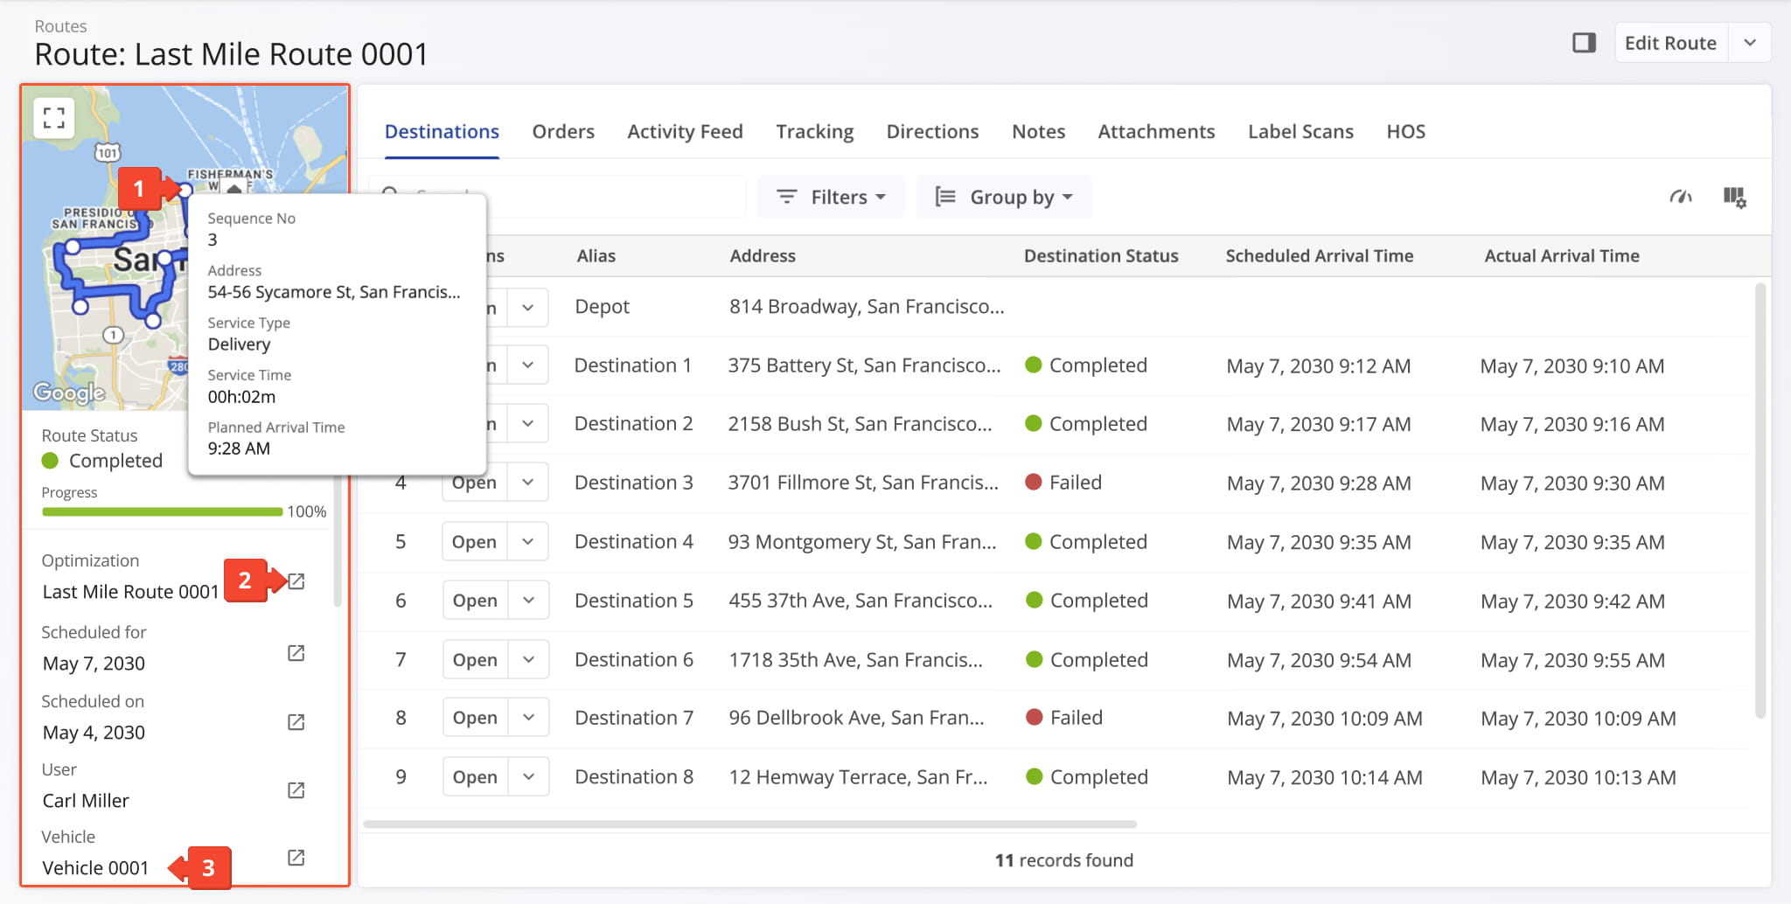Open the Optimization external link icon
This screenshot has height=904, width=1791.
point(296,581)
